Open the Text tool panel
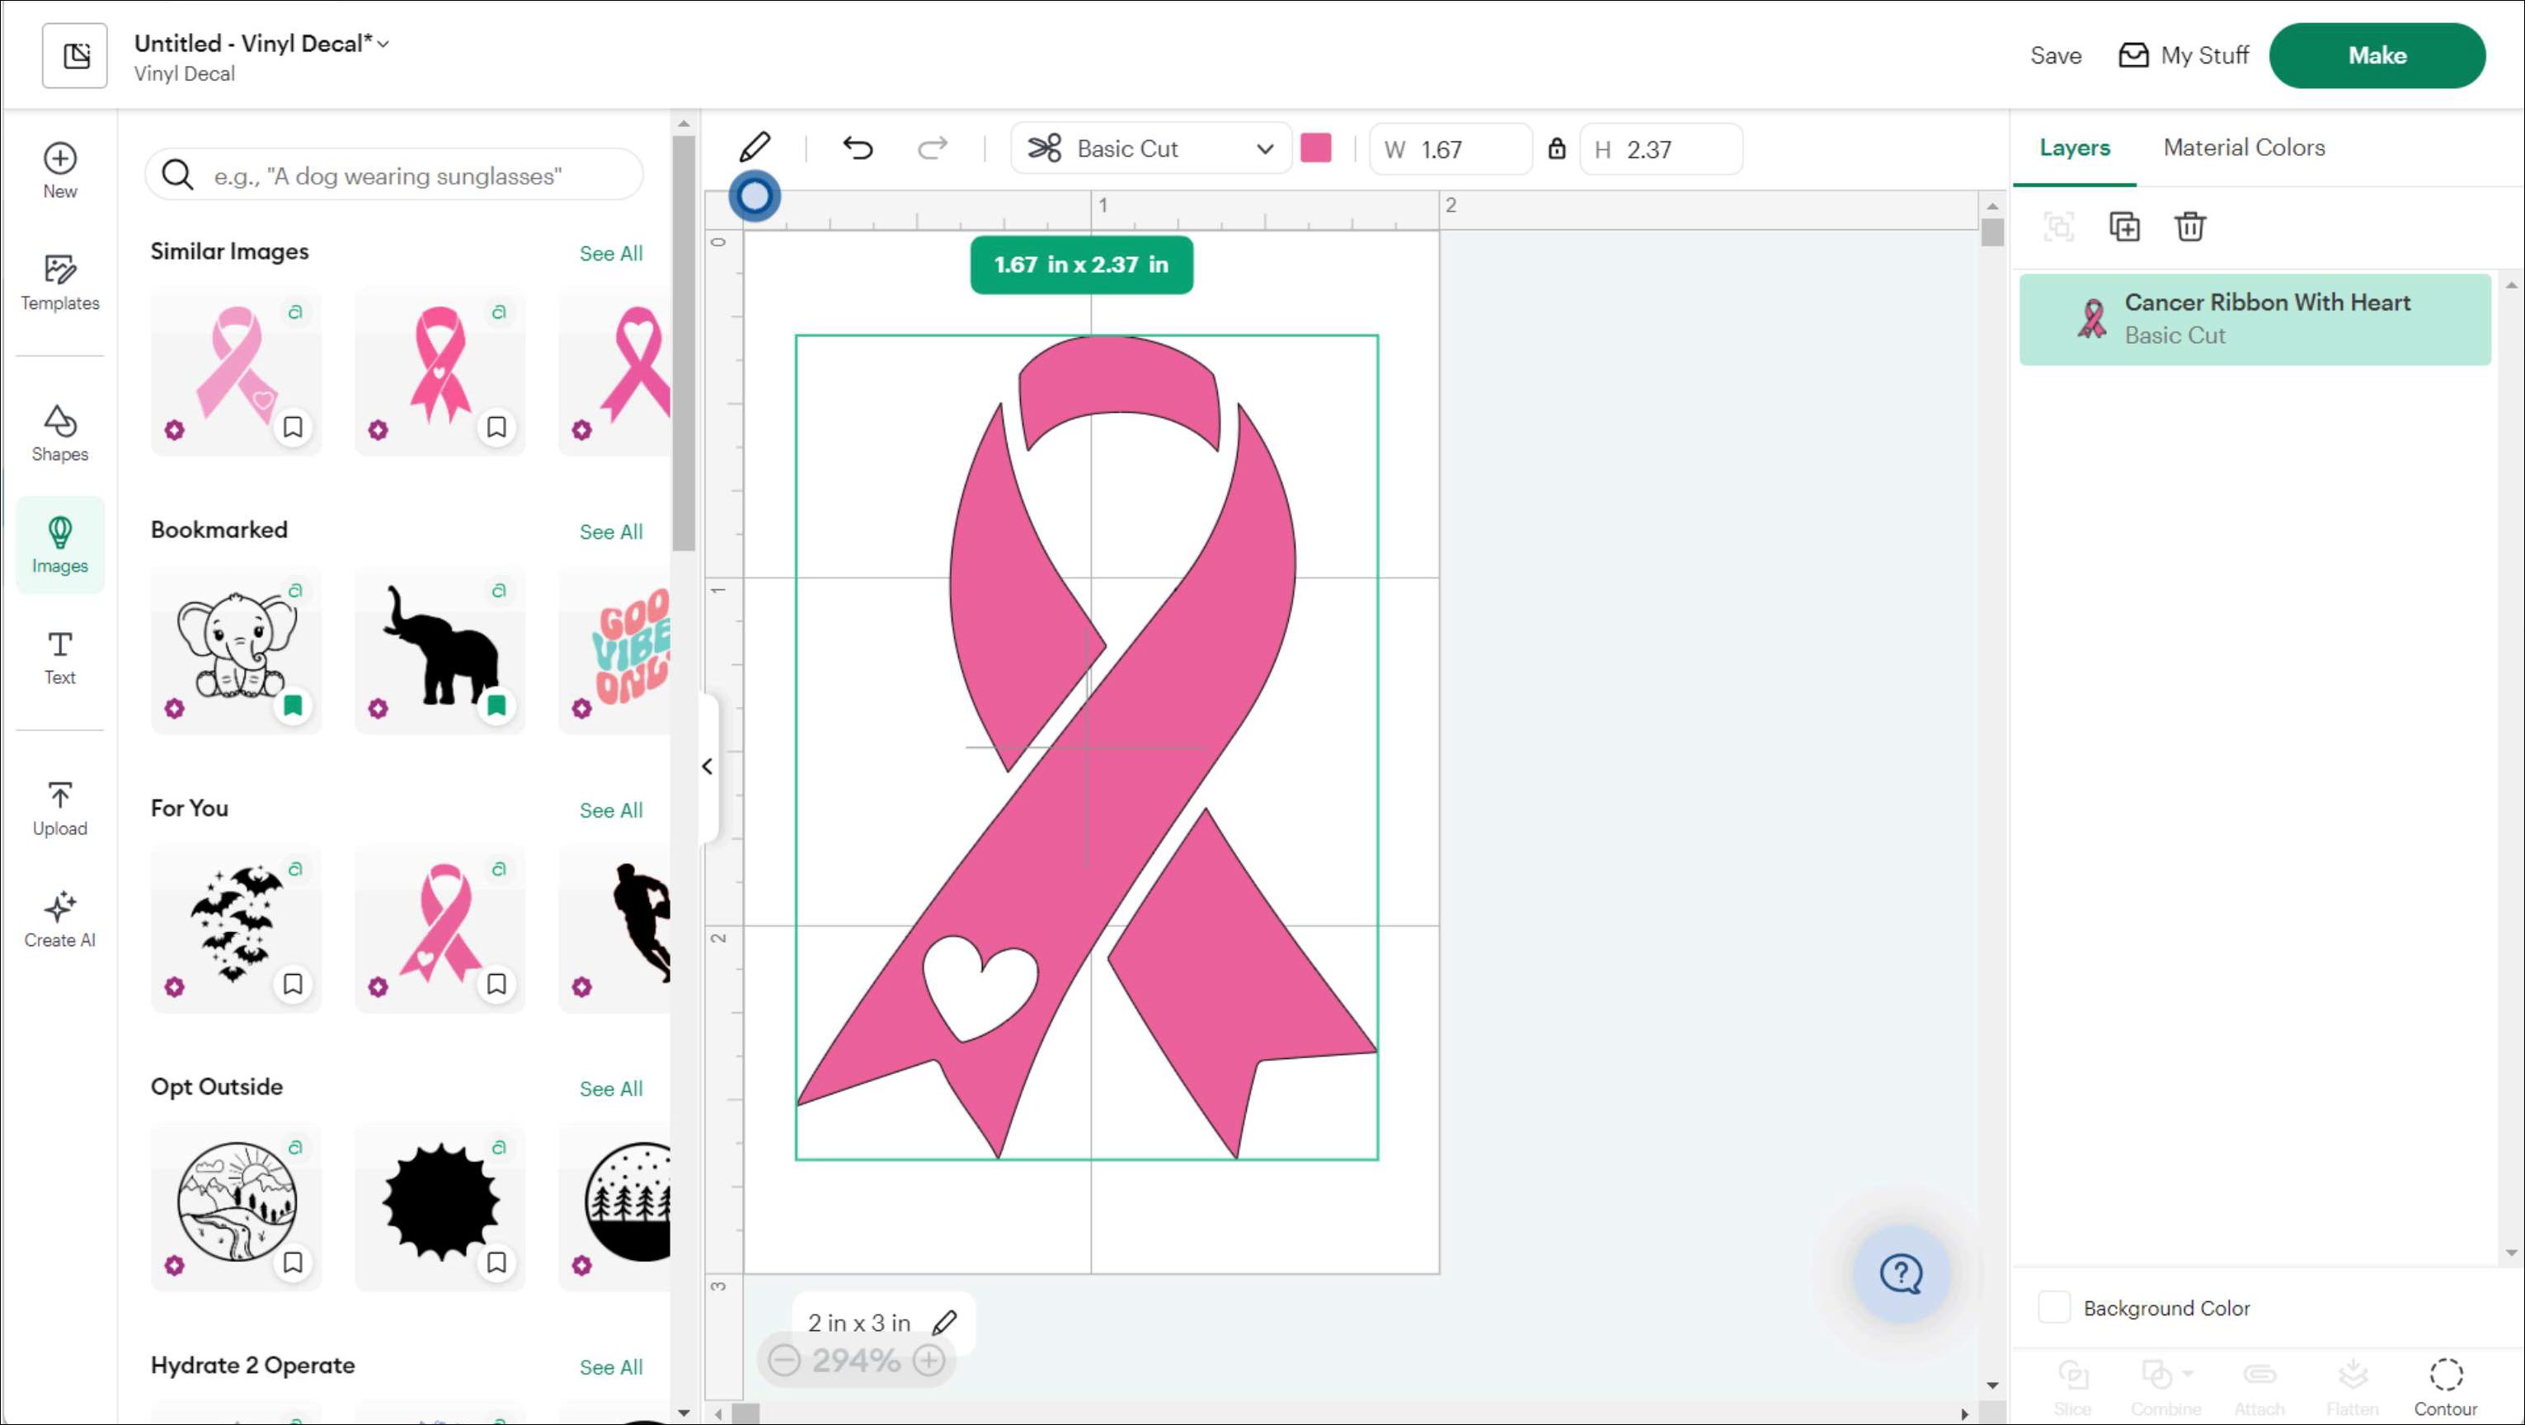Screen dimensions: 2525x1425 pyautogui.click(x=59, y=656)
